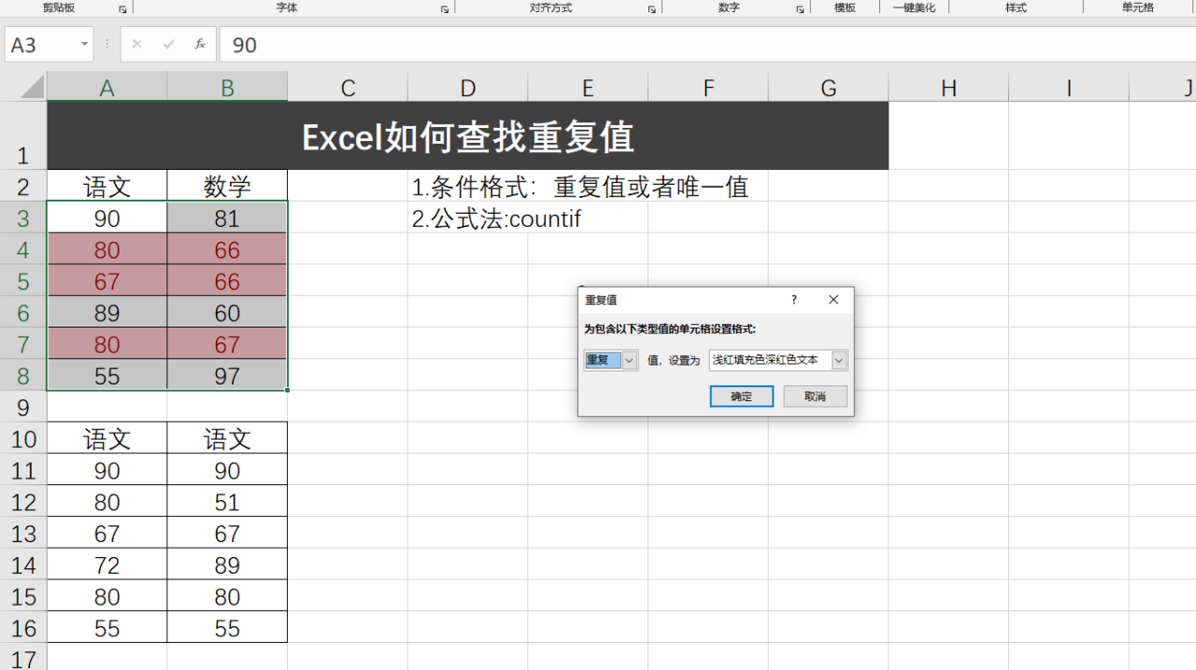Select highlighted cell A5 containing 67
The image size is (1196, 670).
[x=107, y=281]
